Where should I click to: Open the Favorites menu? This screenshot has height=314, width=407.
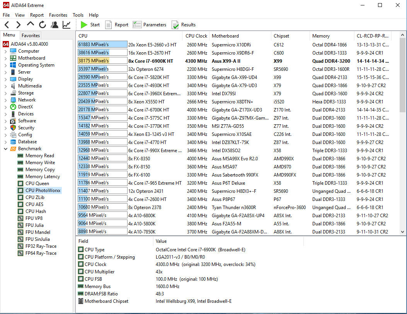tap(58, 15)
